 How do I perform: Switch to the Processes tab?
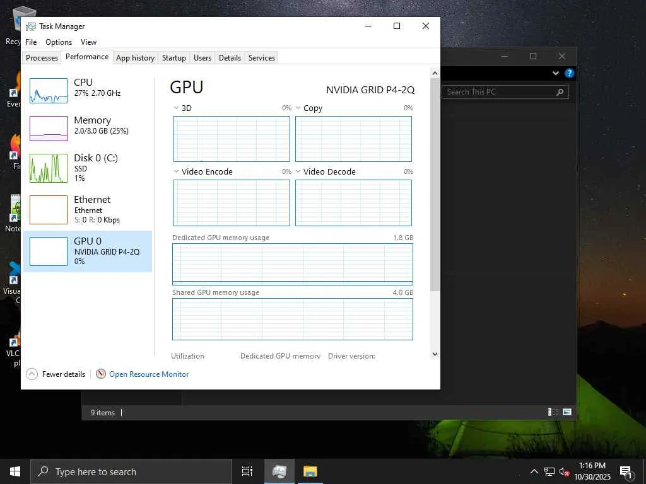[x=42, y=58]
